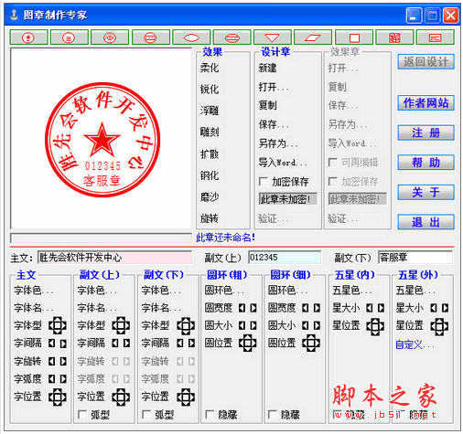The image size is (463, 434).
Task: Toggle 隐藏 checkbox for 圆环(粗)
Action: click(x=210, y=415)
